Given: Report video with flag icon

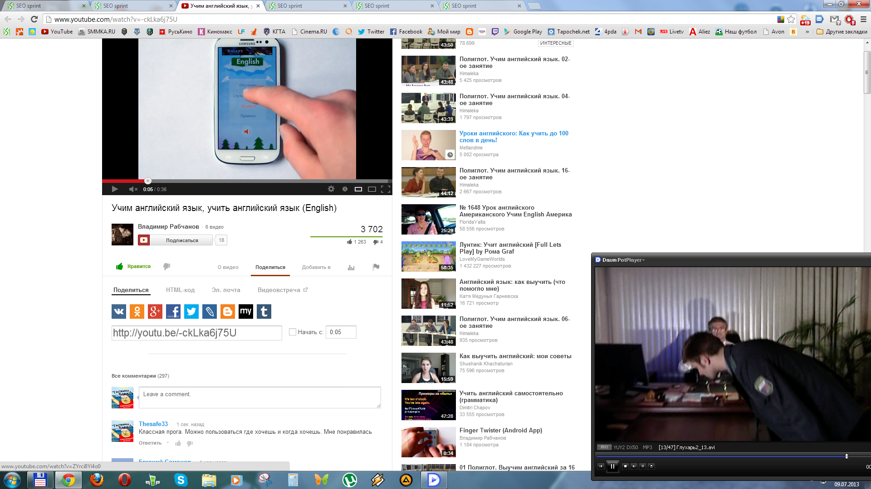Looking at the screenshot, I should [x=376, y=267].
